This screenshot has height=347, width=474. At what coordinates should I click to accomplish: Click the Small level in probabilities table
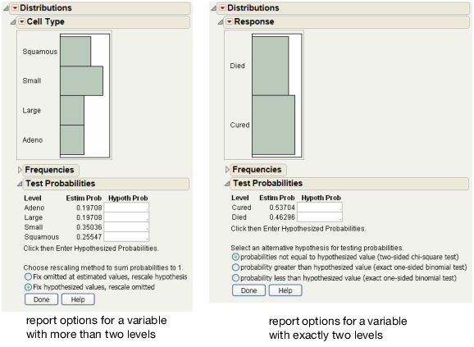(34, 227)
